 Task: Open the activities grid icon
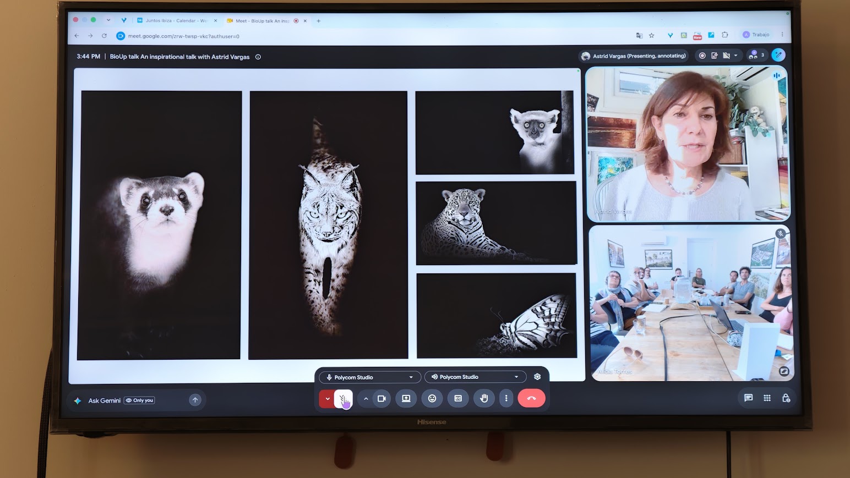pyautogui.click(x=767, y=398)
